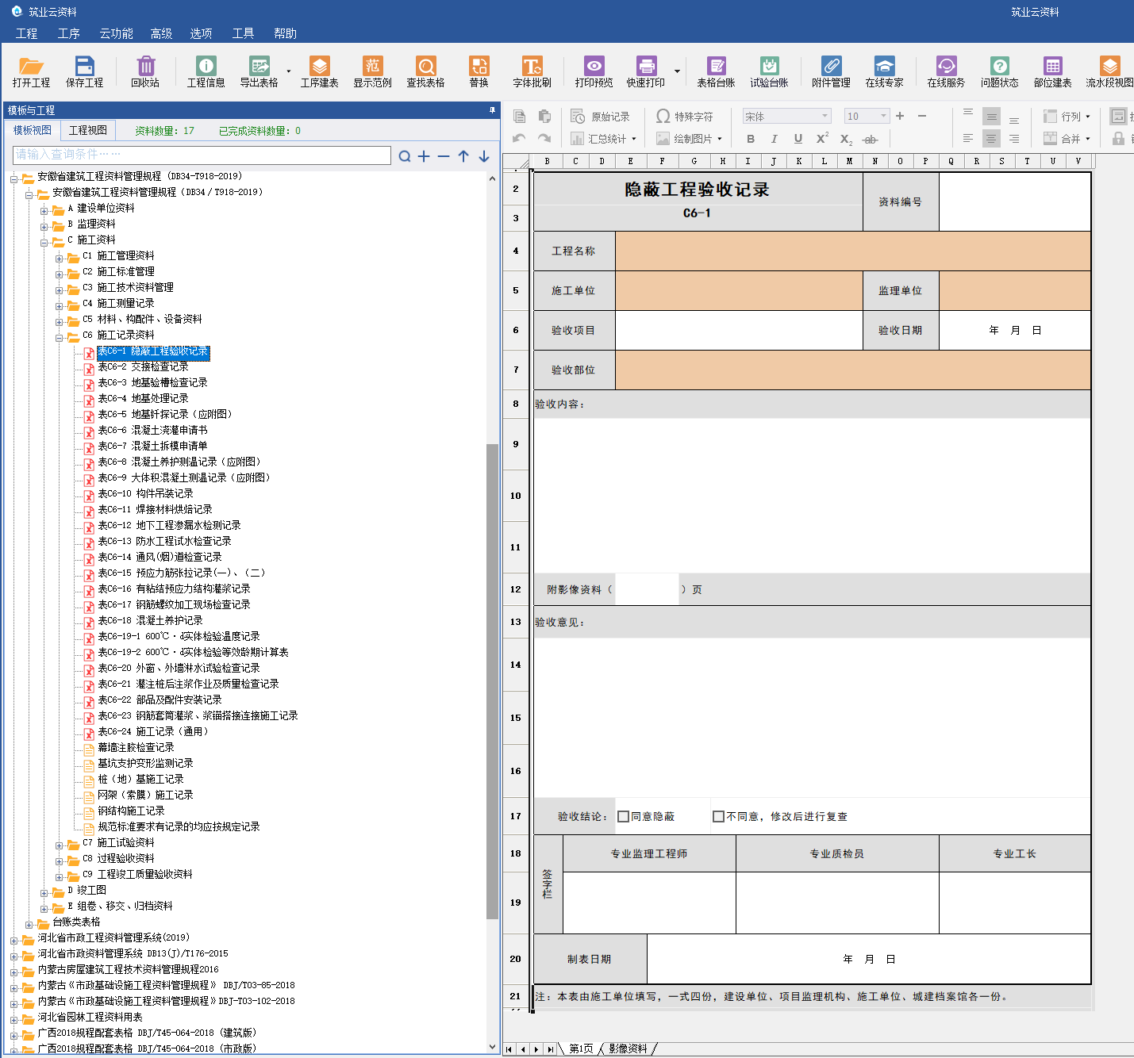
Task: Click 原始记录 button
Action: (601, 117)
